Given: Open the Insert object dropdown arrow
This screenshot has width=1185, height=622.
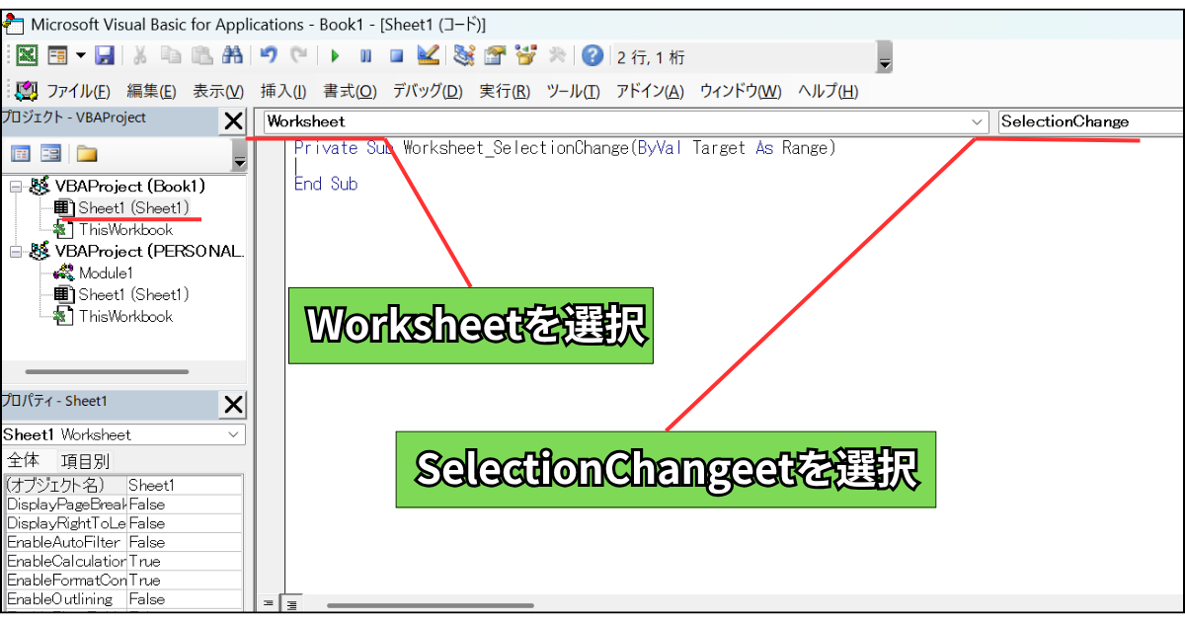Looking at the screenshot, I should coord(80,56).
